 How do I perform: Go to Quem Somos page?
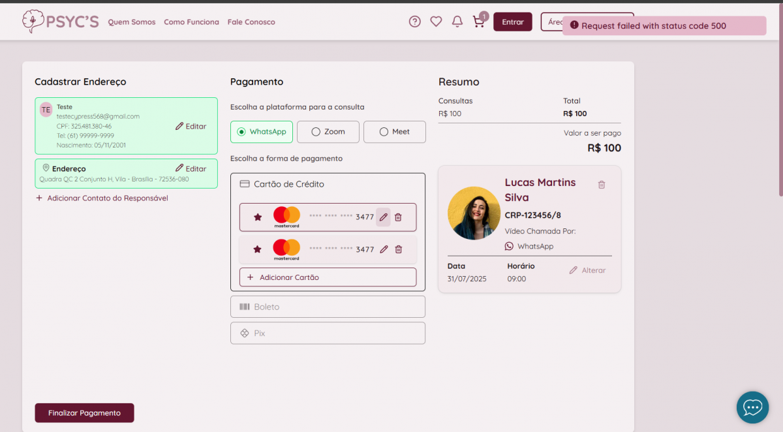[132, 22]
